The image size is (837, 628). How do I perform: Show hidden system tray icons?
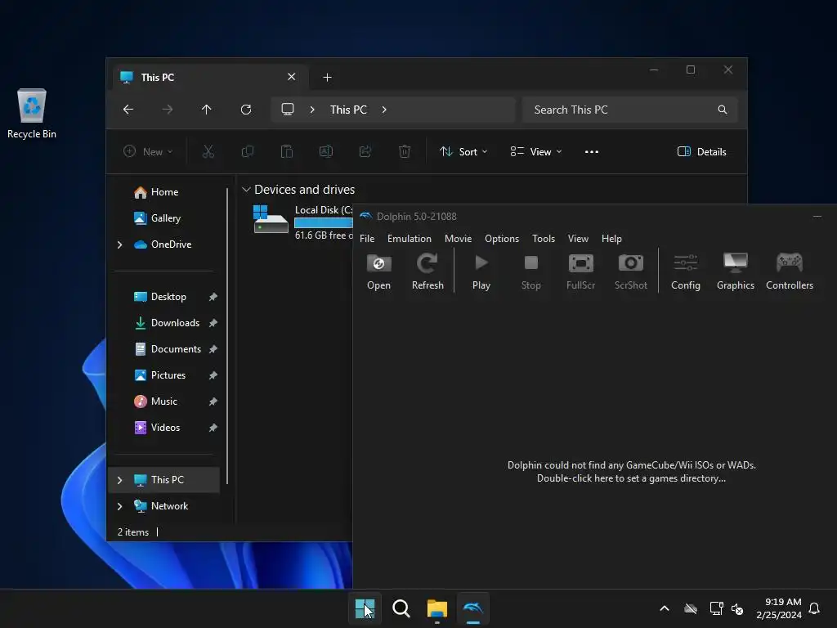point(665,608)
